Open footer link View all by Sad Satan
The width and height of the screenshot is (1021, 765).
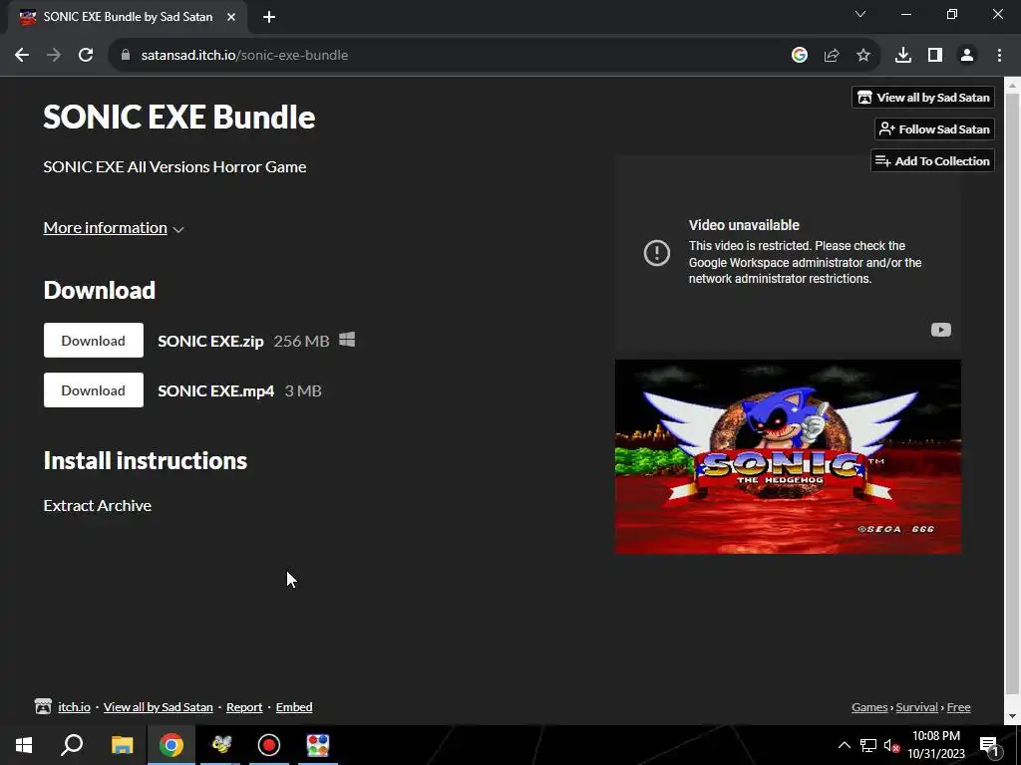point(159,707)
